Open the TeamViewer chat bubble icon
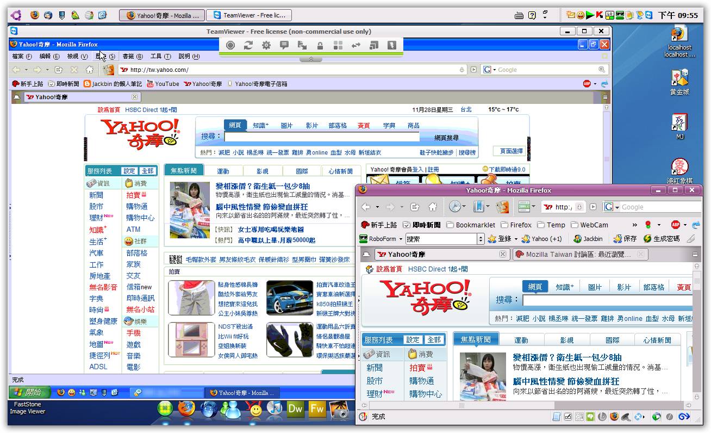The width and height of the screenshot is (711, 433). (284, 45)
